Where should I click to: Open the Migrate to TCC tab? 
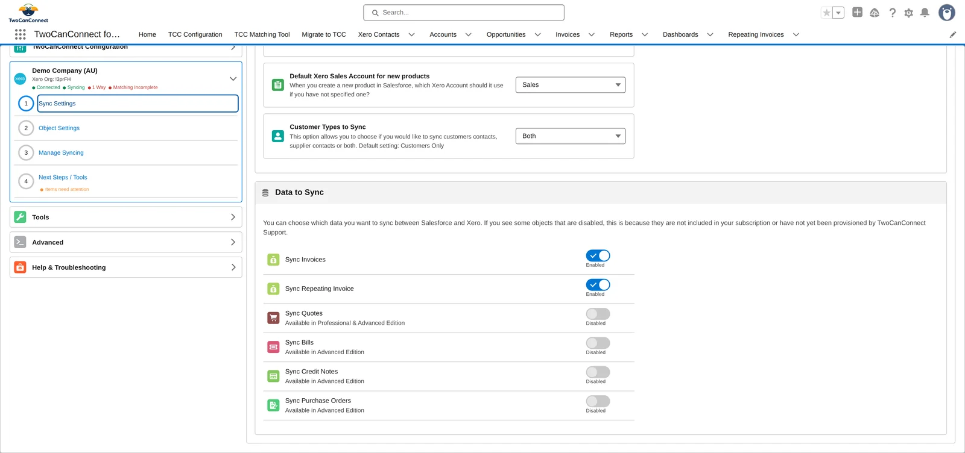[324, 34]
